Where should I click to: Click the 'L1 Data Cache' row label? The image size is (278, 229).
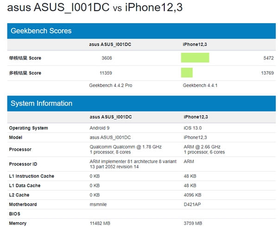tap(25, 185)
